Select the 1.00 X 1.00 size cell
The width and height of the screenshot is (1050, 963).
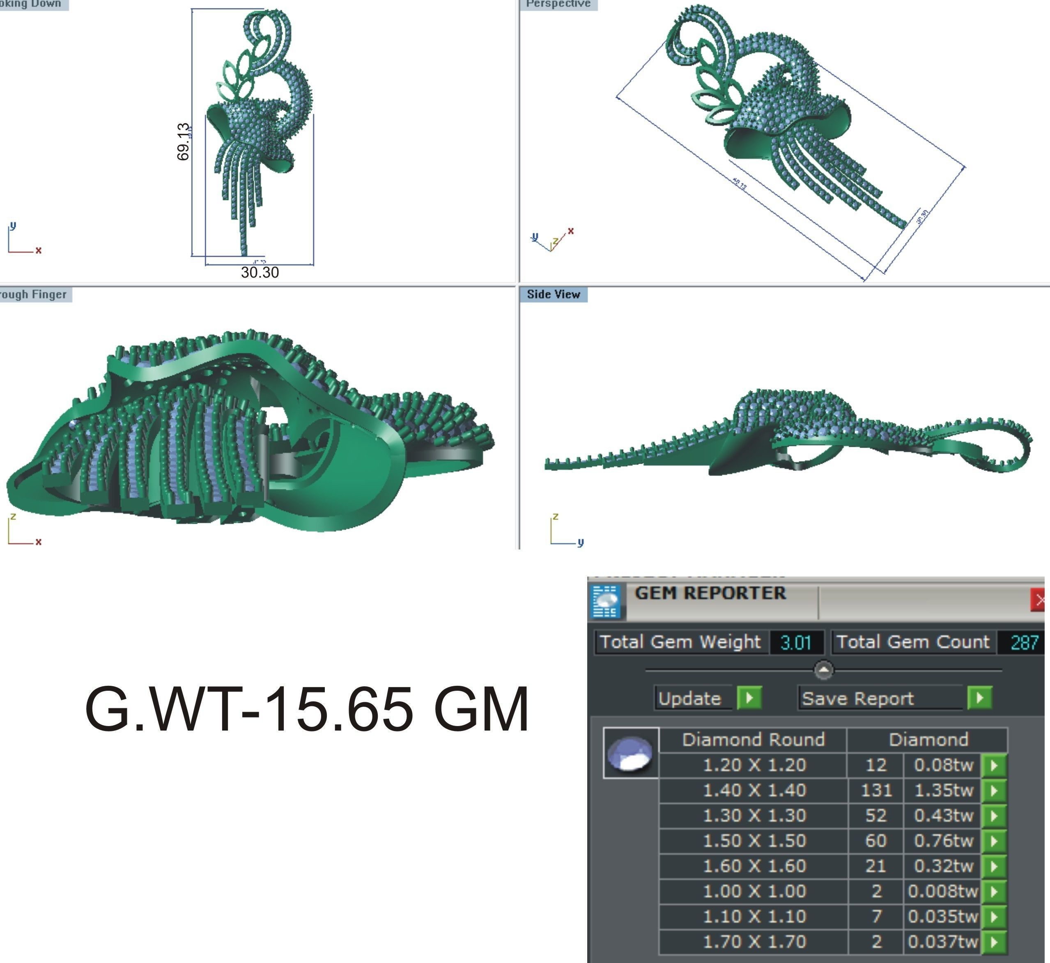pyautogui.click(x=754, y=891)
